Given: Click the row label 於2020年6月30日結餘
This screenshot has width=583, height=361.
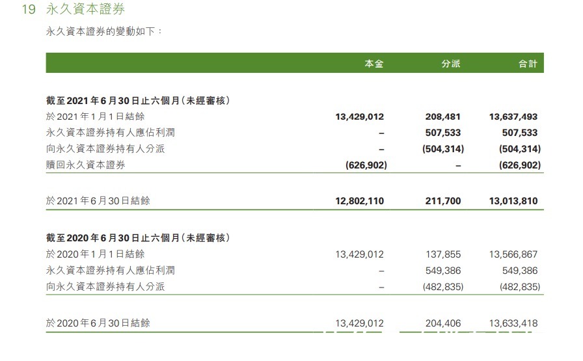Looking at the screenshot, I should 98,323.
